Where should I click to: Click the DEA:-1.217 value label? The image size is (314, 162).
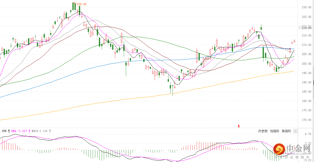[x=19, y=131]
